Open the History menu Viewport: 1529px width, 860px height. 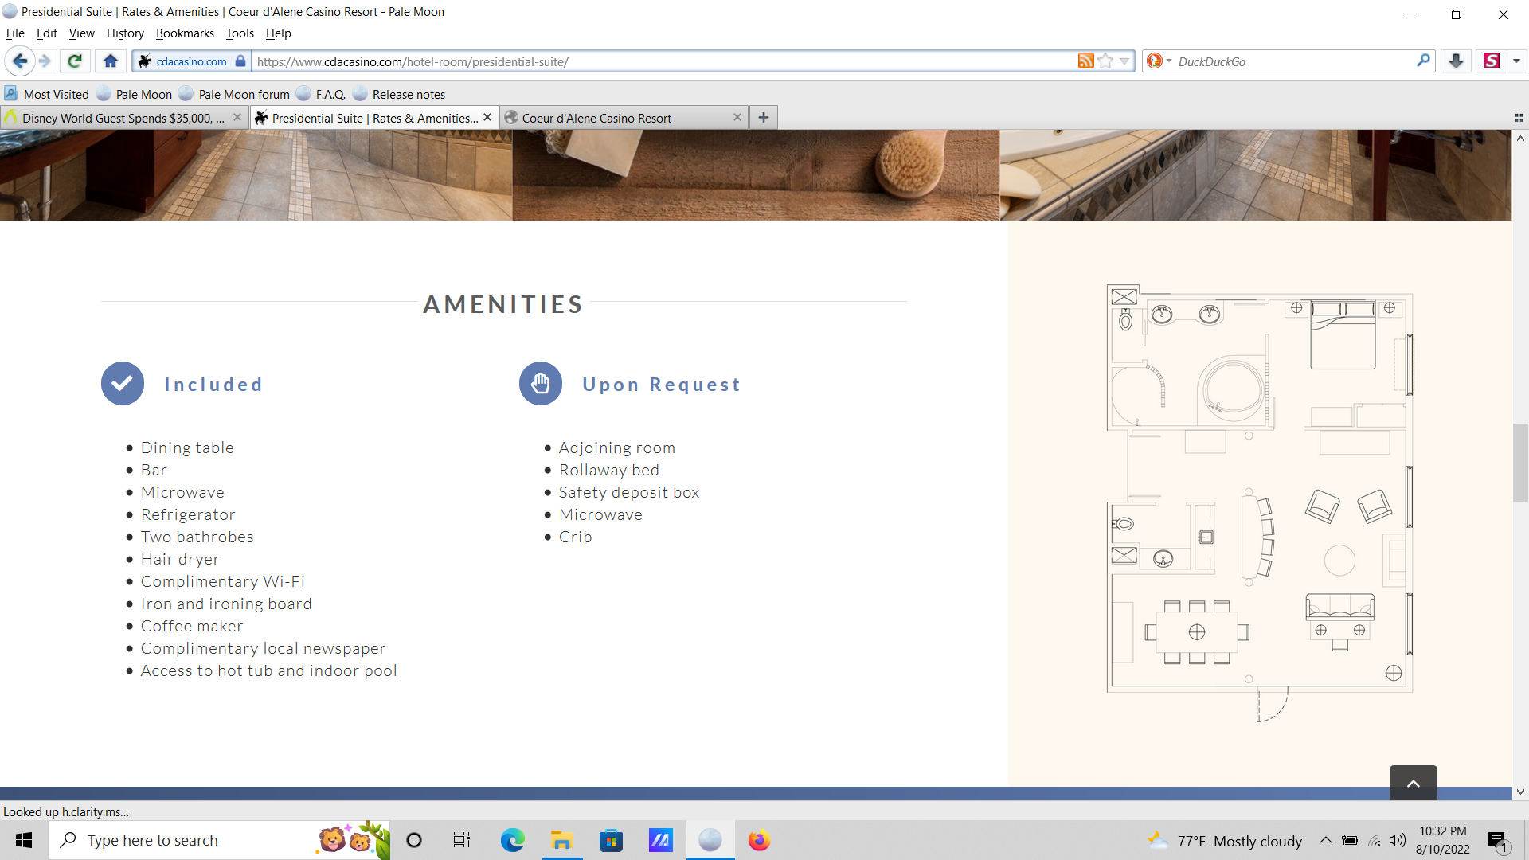click(x=125, y=33)
